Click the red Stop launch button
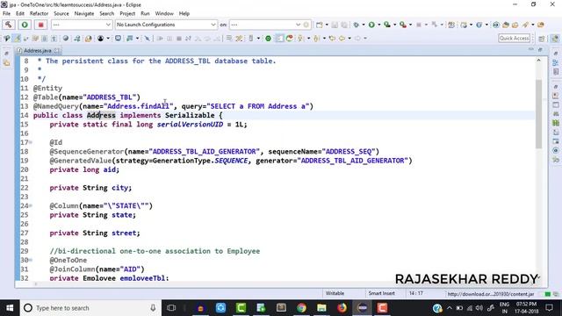 [40, 25]
